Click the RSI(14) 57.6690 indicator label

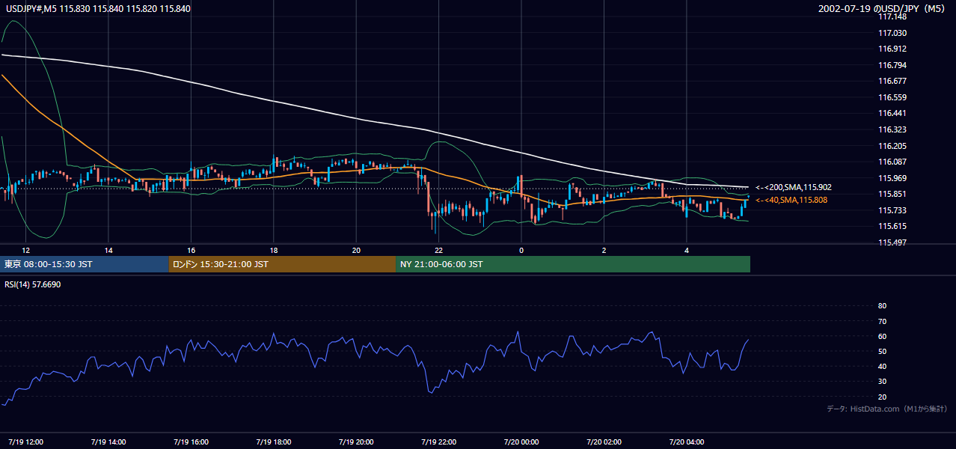pyautogui.click(x=32, y=285)
